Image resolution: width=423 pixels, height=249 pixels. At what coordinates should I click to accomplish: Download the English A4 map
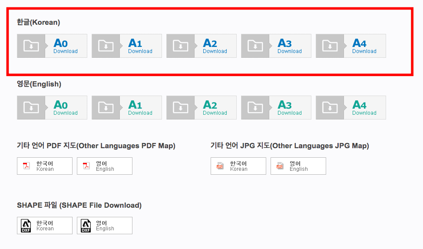click(x=351, y=107)
